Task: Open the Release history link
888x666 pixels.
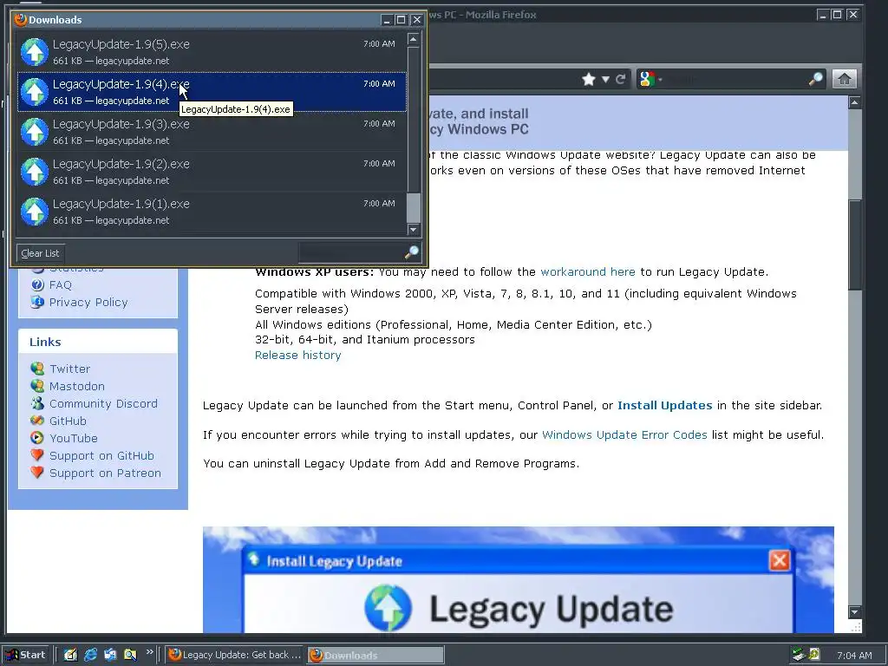Action: 298,355
